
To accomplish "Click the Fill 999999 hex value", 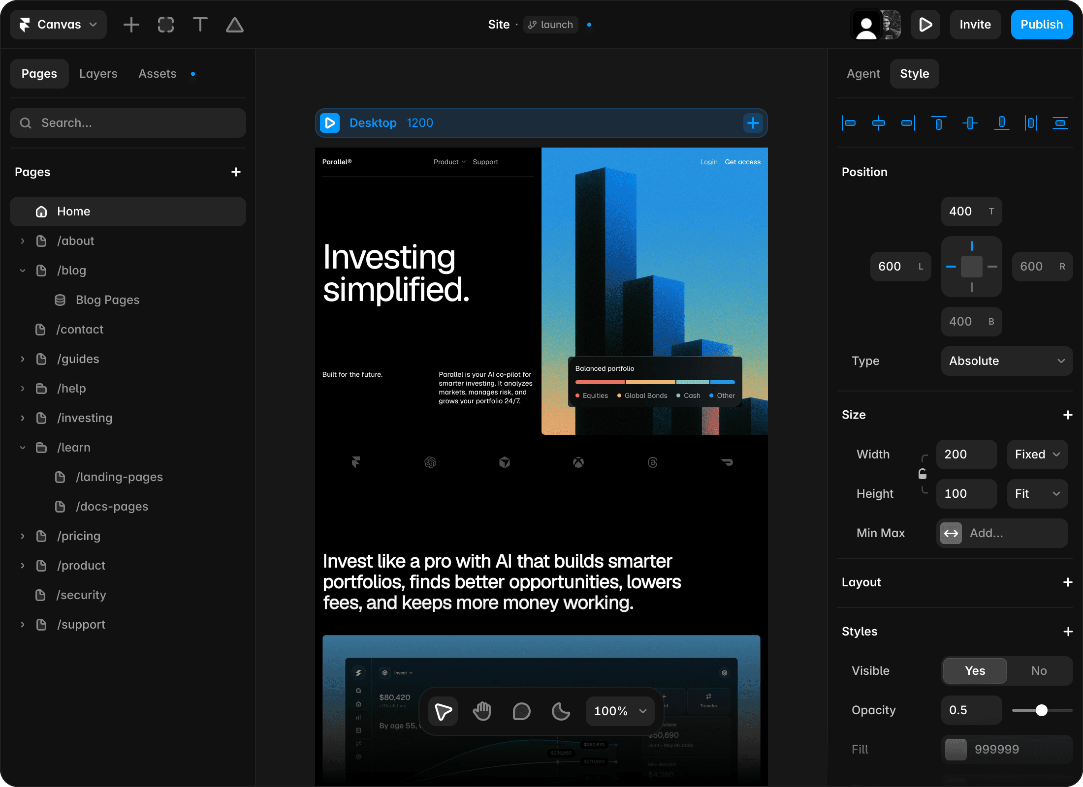I will click(997, 750).
